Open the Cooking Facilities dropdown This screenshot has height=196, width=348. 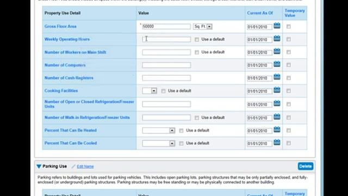pos(150,91)
